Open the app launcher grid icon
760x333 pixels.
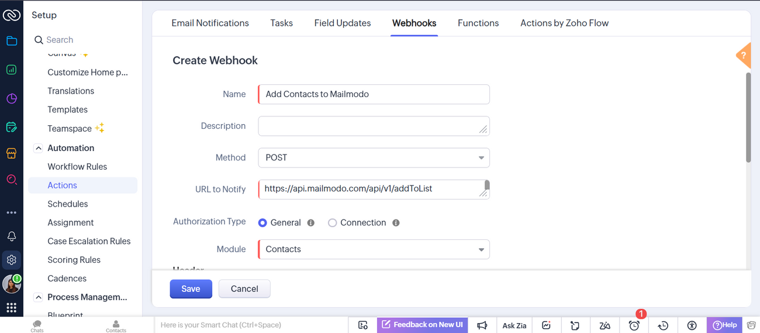pos(12,308)
